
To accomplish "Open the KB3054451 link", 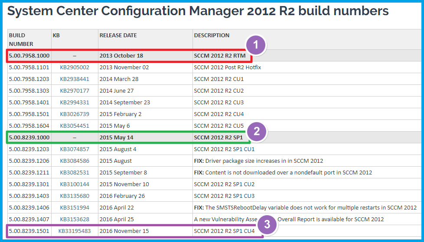I will click(75, 126).
